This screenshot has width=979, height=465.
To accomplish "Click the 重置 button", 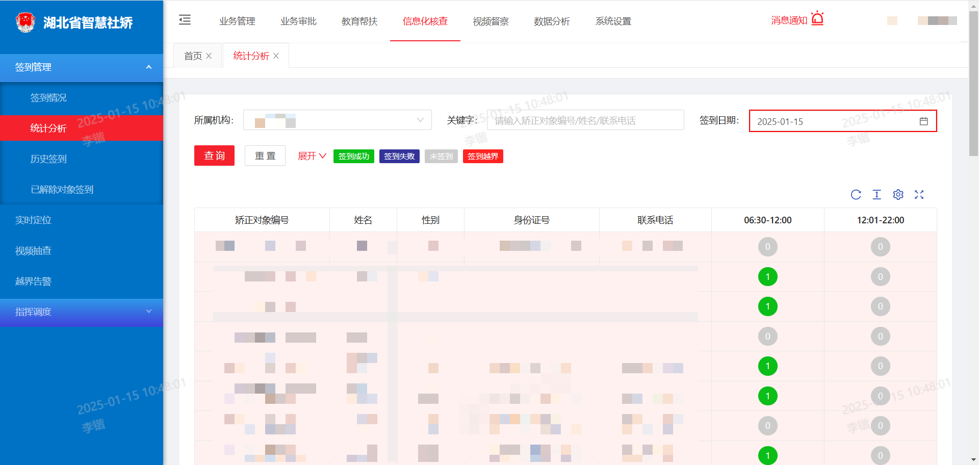I will click(265, 156).
